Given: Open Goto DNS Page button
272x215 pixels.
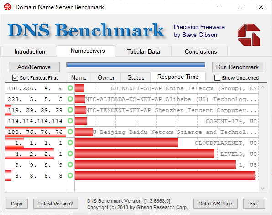Looking at the screenshot, I should point(215,204).
